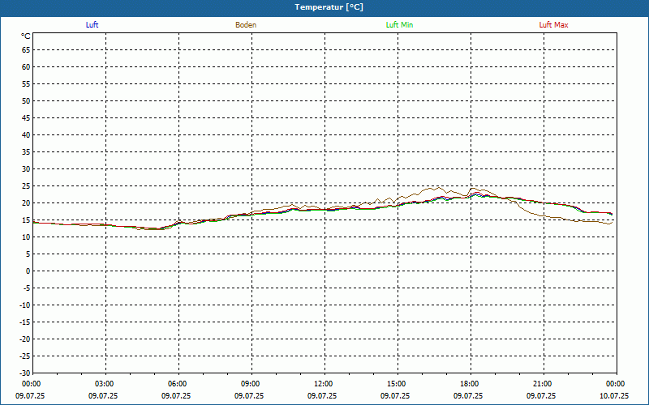Screen dimensions: 649x405
Task: Click the 30 value on the y-axis
Action: click(x=26, y=169)
